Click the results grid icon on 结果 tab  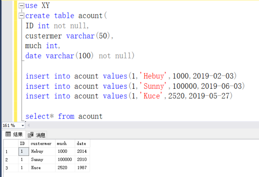(8, 134)
